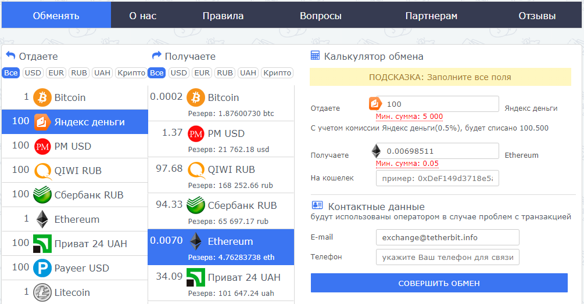Screen dimensions: 584x304
Task: Click the QIWI RUB icon in Получаете list
Action: click(196, 169)
